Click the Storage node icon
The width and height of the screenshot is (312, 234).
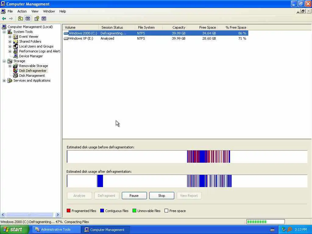click(10, 61)
